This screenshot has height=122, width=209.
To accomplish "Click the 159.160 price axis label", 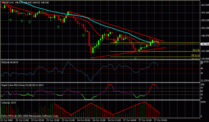I will click(x=205, y=13).
